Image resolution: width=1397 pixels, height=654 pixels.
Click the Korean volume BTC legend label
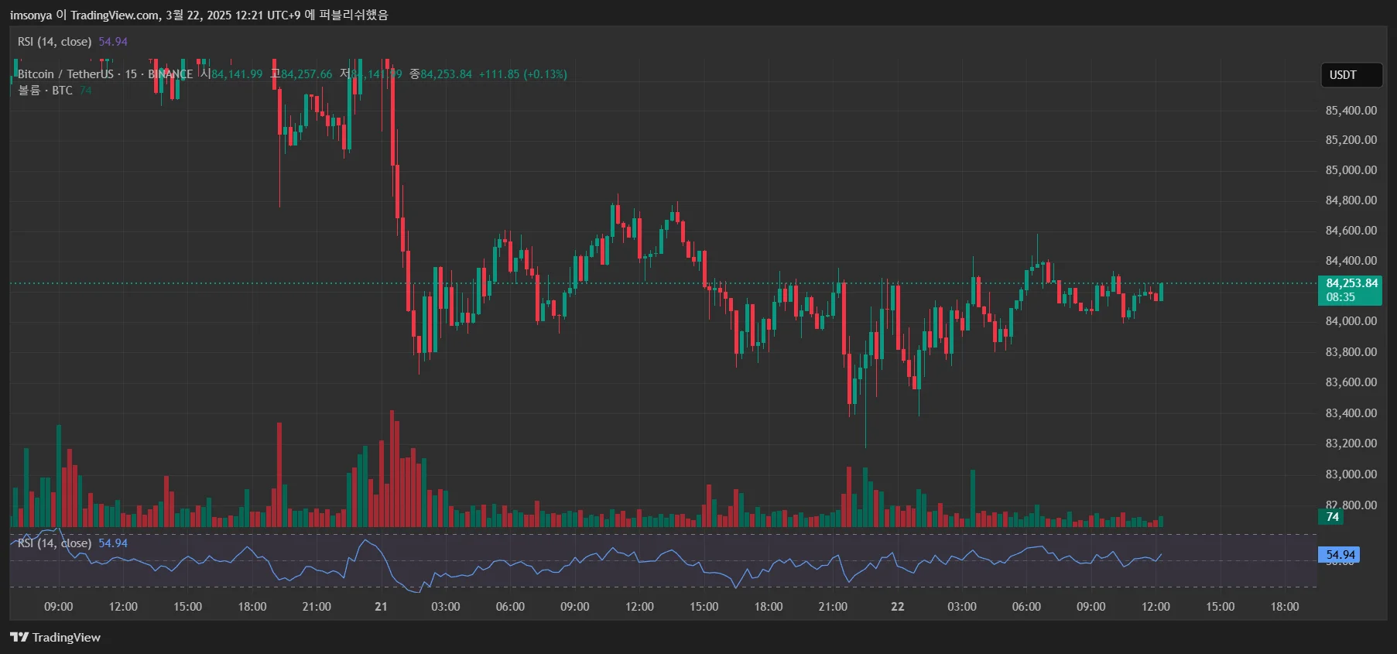[45, 91]
